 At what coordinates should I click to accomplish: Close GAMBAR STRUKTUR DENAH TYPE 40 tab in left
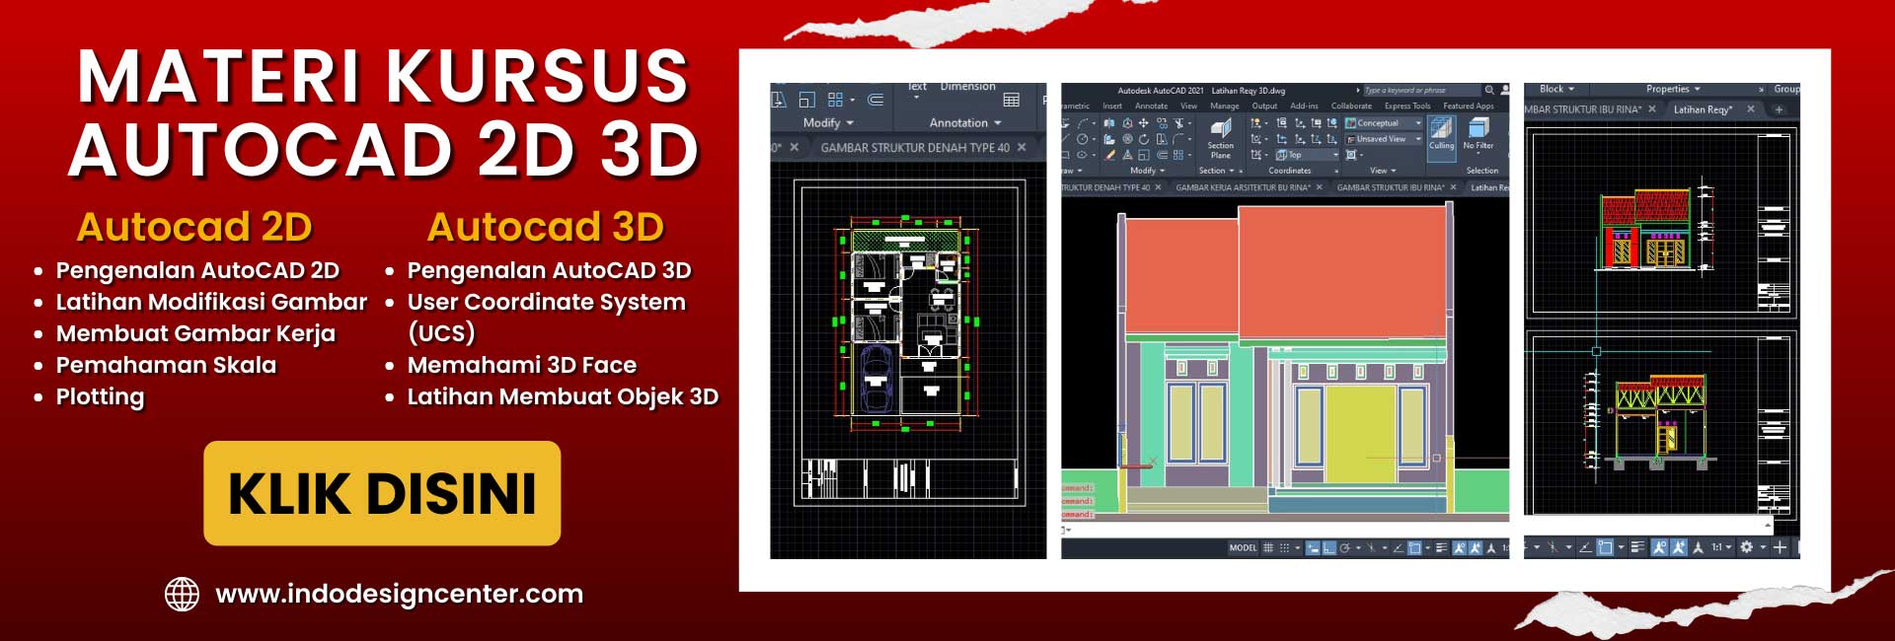point(1022,148)
